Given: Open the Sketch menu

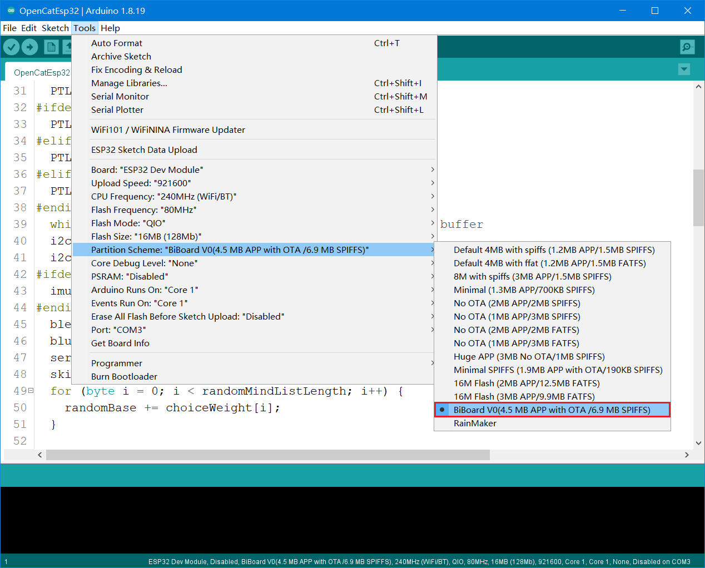Looking at the screenshot, I should tap(55, 28).
